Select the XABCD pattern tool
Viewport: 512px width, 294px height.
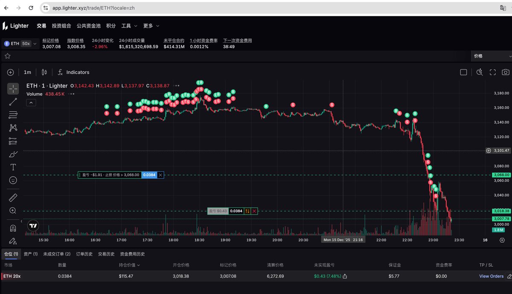(13, 128)
